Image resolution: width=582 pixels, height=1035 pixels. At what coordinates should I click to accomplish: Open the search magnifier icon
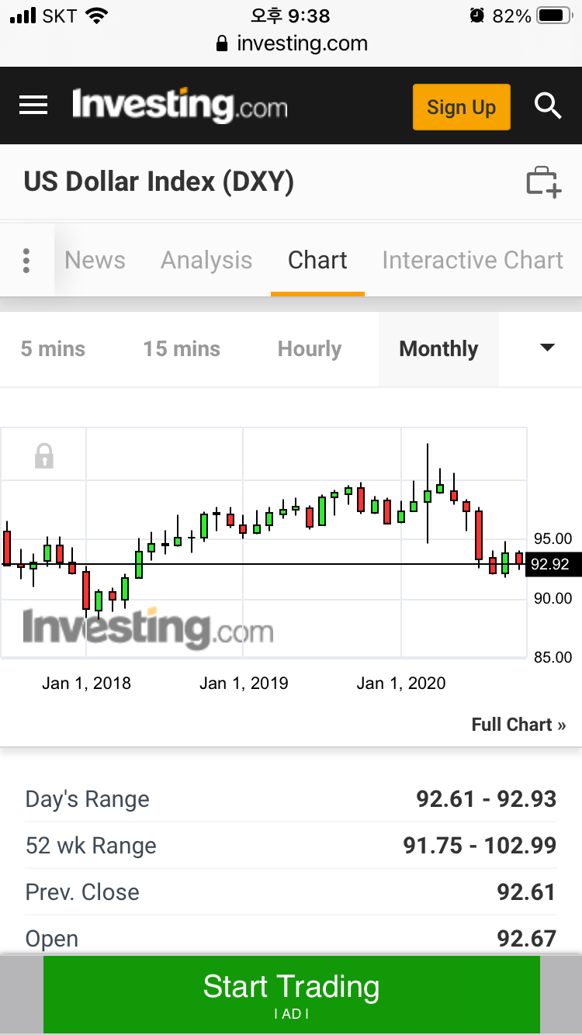(x=548, y=106)
